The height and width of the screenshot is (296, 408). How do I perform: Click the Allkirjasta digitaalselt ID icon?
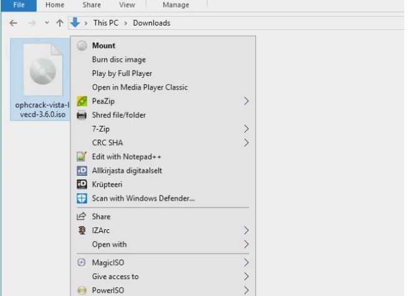coord(82,171)
